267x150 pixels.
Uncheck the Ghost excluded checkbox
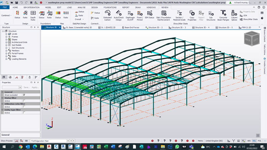click(24, 95)
